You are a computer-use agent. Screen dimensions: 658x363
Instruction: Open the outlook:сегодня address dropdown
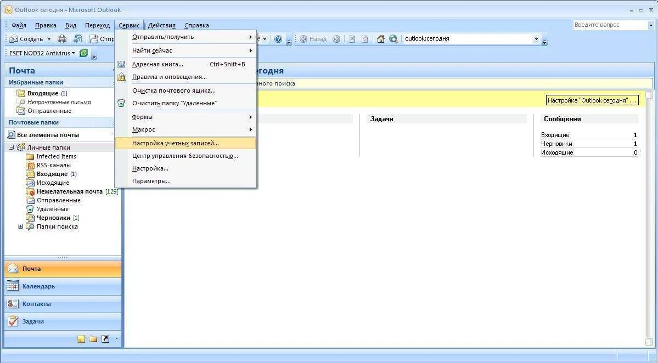tap(536, 39)
